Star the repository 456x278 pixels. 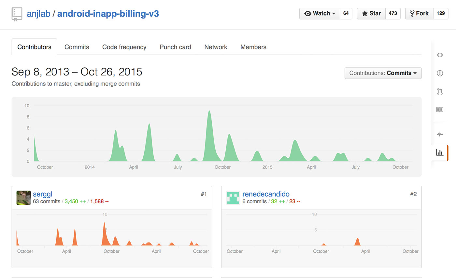(371, 13)
